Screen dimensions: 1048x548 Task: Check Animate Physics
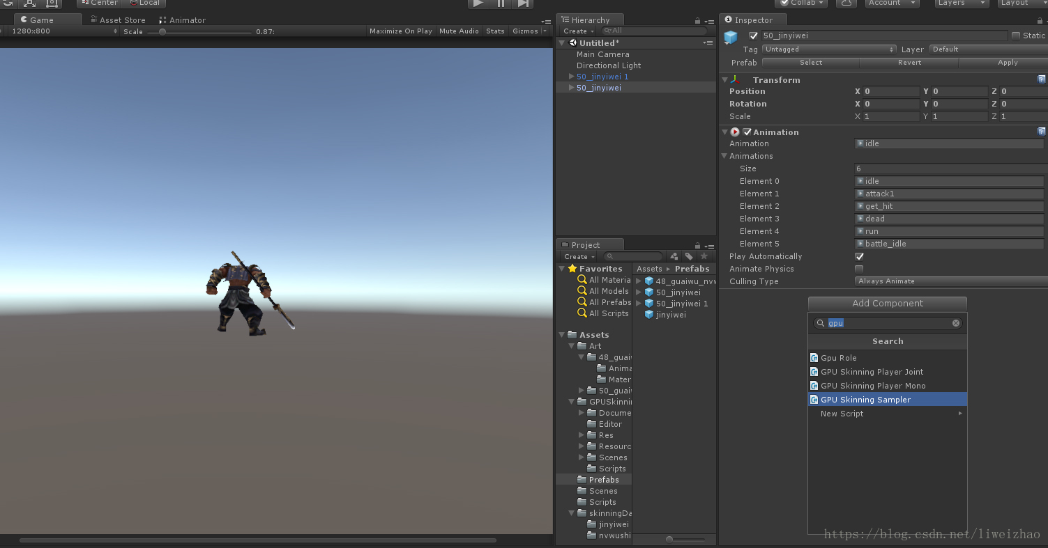[859, 269]
